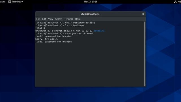Click the 'sudo yum search tweak' command

79,33
